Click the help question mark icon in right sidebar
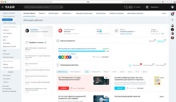 (x=172, y=7)
